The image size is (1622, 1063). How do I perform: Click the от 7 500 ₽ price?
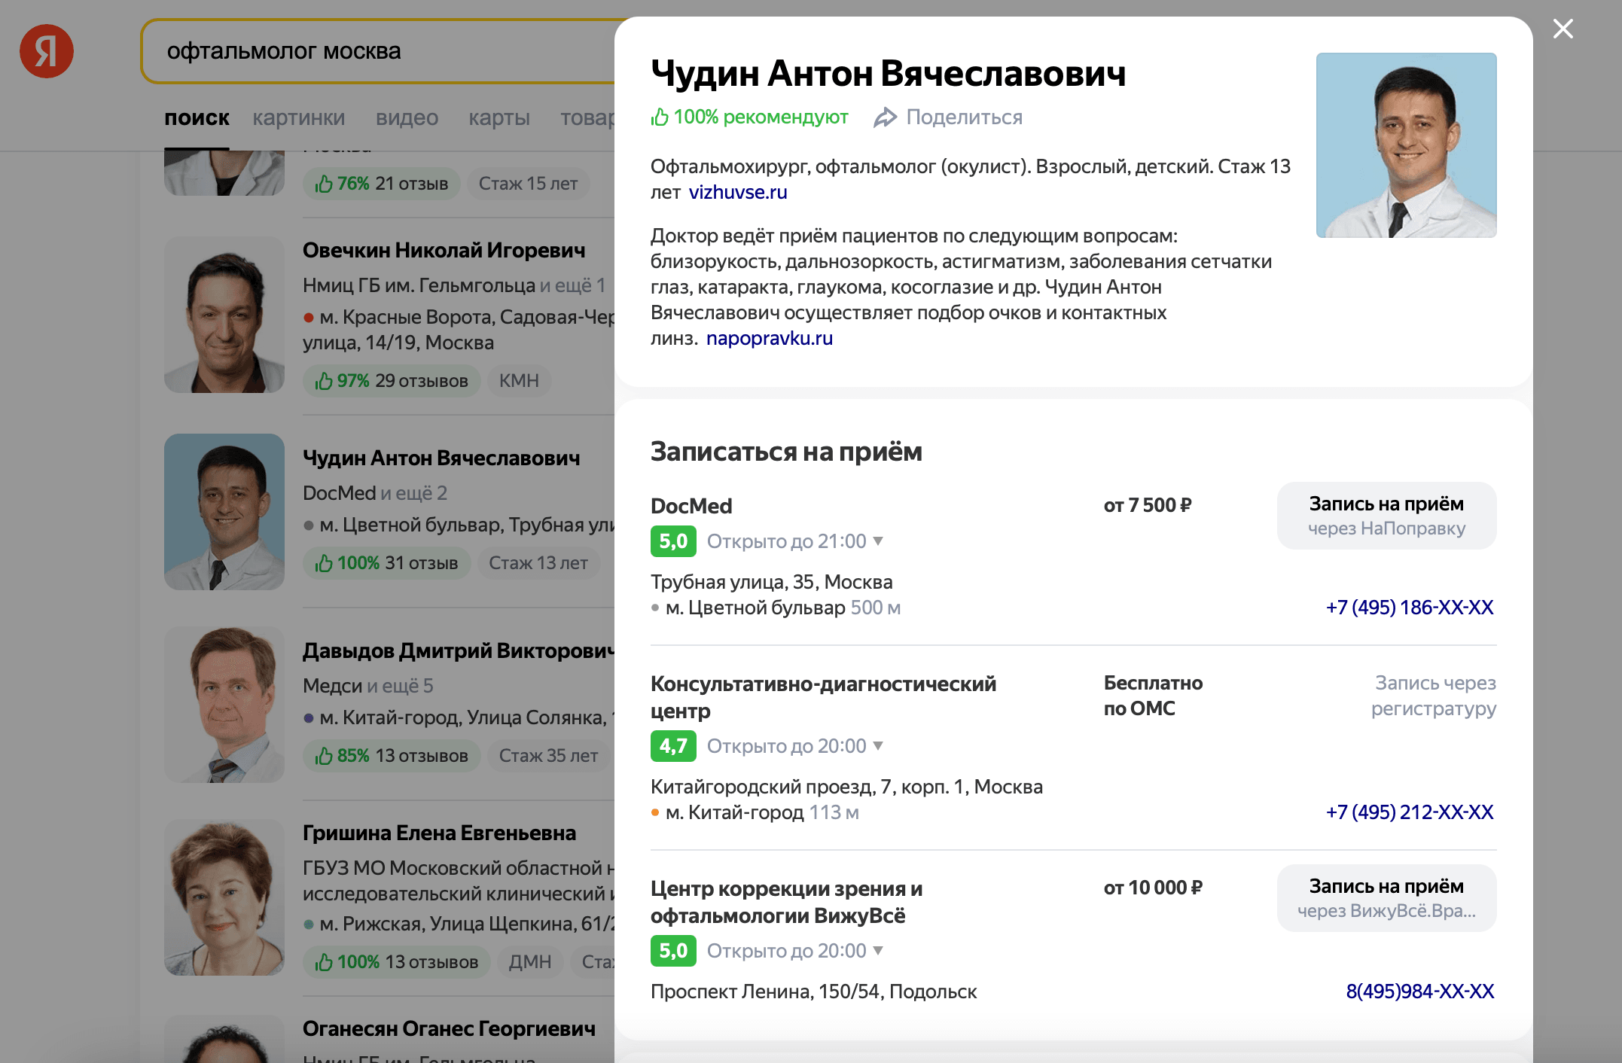[1148, 505]
